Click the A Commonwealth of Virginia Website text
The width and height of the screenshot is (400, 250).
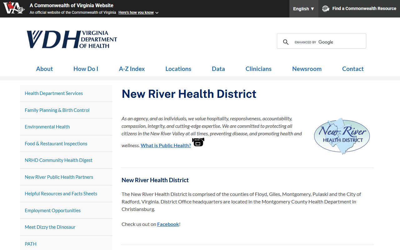click(x=72, y=5)
